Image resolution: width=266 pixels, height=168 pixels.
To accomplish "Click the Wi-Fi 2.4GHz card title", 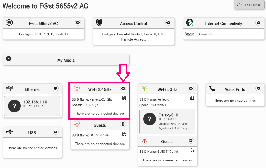I will (100, 89).
